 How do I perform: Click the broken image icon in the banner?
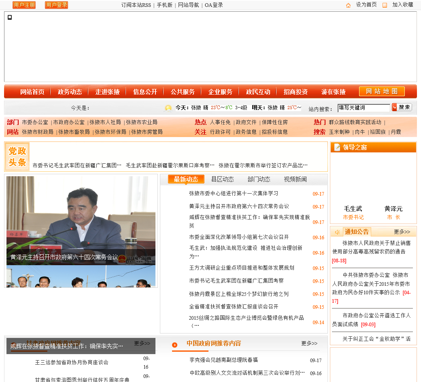pos(10,17)
